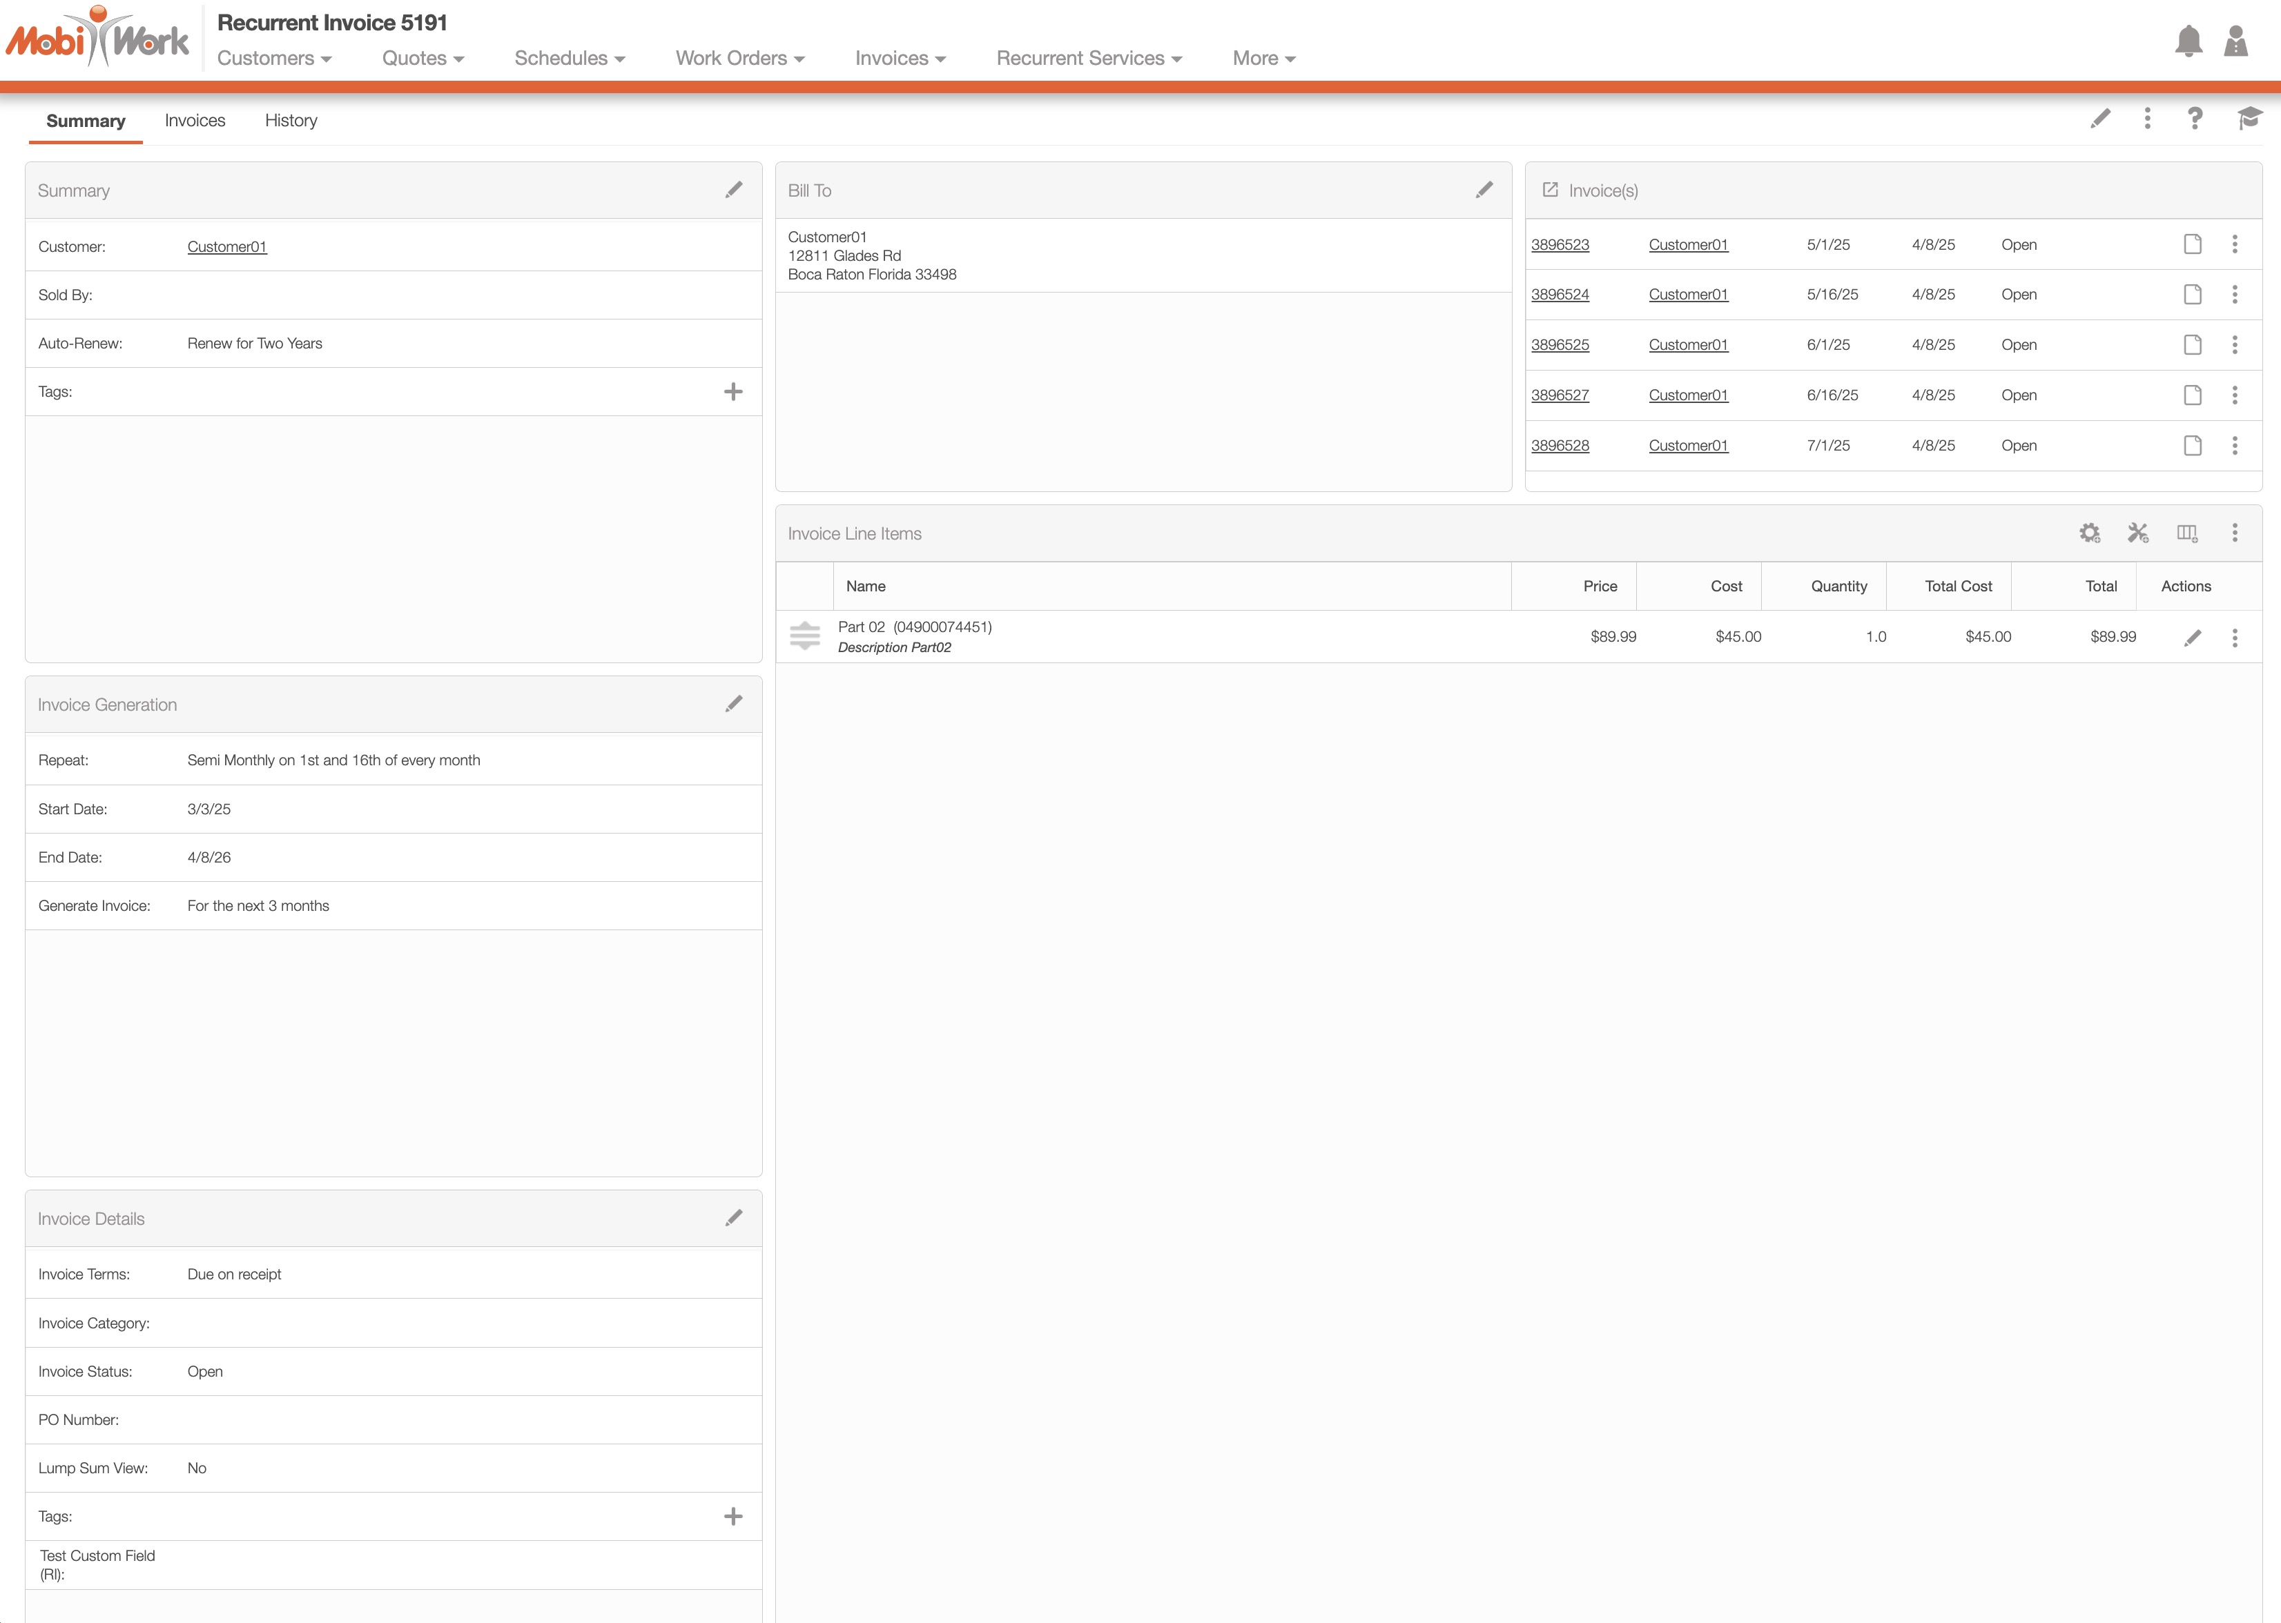The width and height of the screenshot is (2281, 1623).
Task: Click the tools icon in Invoice Line Items
Action: [2138, 533]
